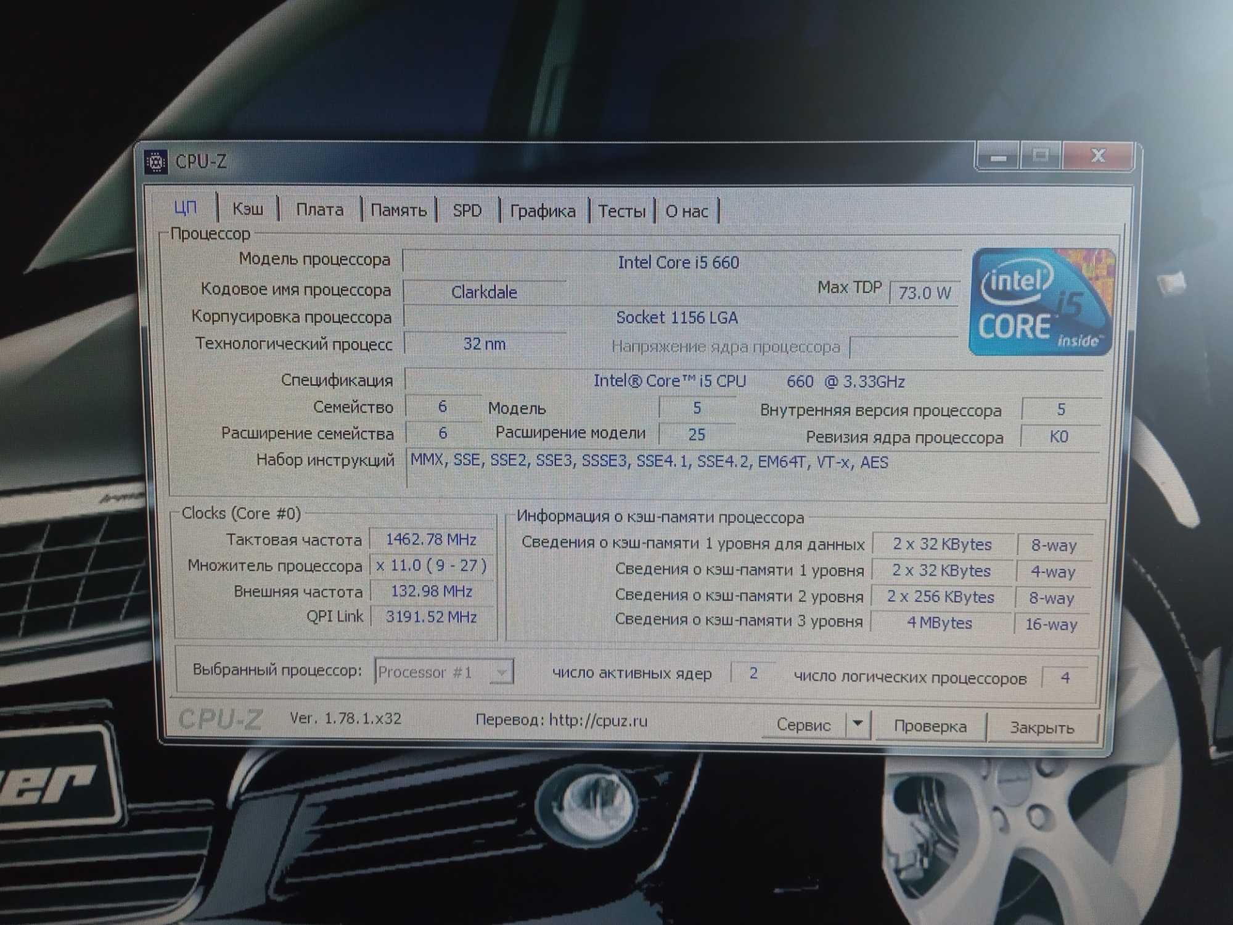Select the Память tab
Screen dimensions: 1233x925
point(399,210)
